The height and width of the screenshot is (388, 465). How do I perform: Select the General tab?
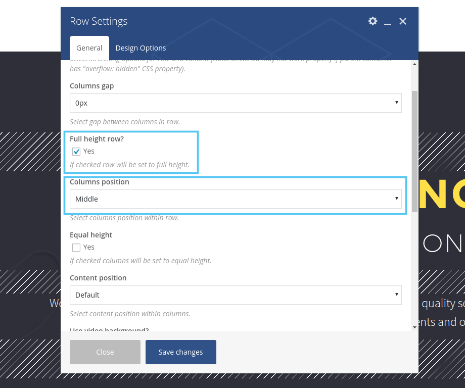[x=89, y=48]
